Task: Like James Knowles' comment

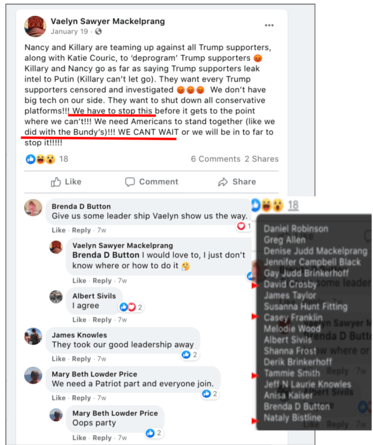Action: click(x=59, y=358)
